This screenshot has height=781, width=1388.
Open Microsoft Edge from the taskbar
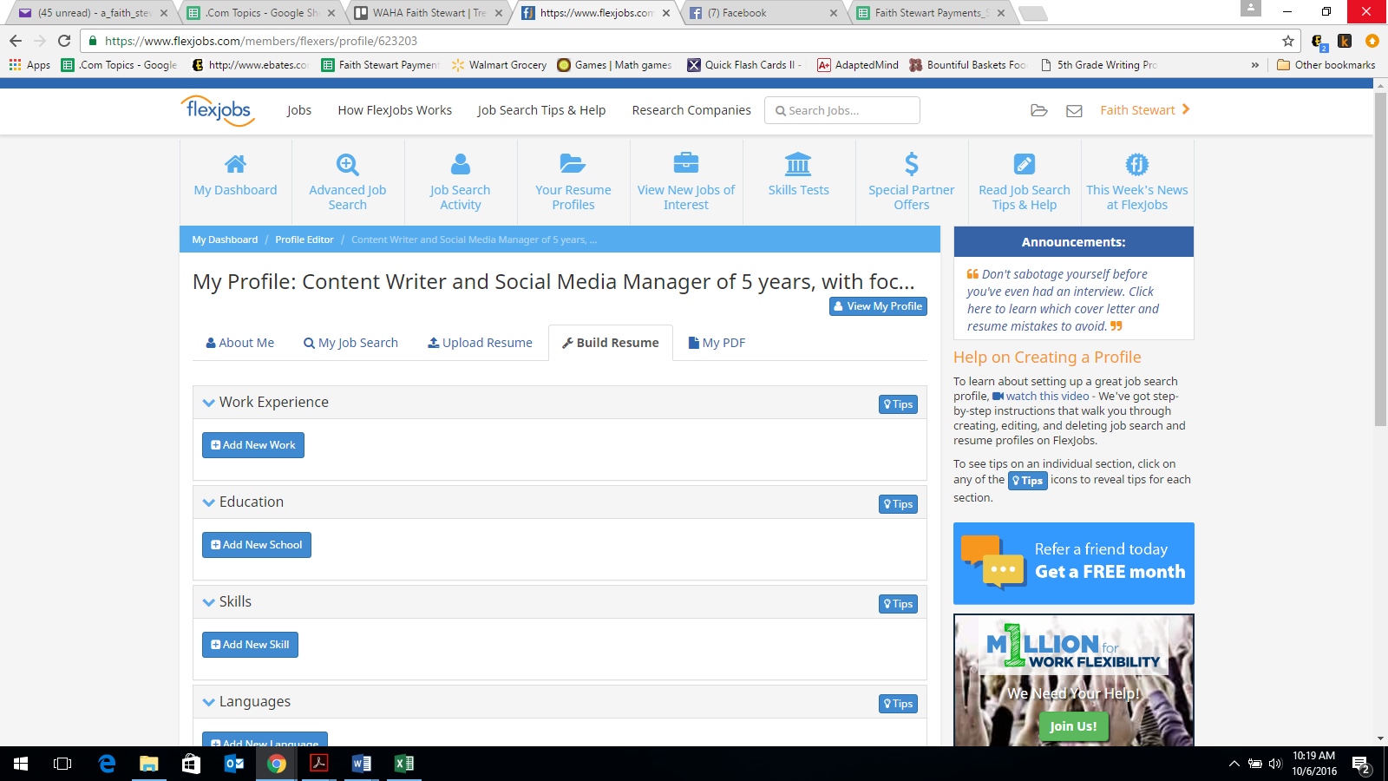click(x=107, y=764)
